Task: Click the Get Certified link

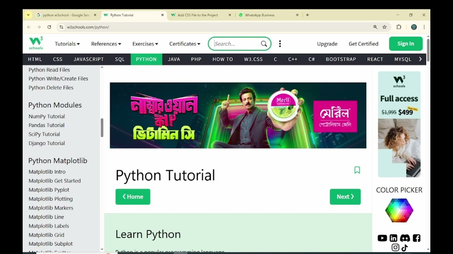Action: tap(363, 44)
